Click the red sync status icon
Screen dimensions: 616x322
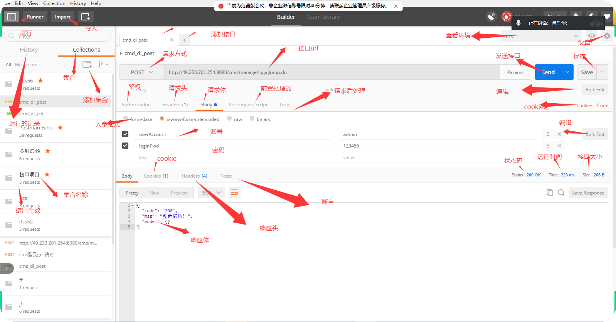[x=507, y=17]
